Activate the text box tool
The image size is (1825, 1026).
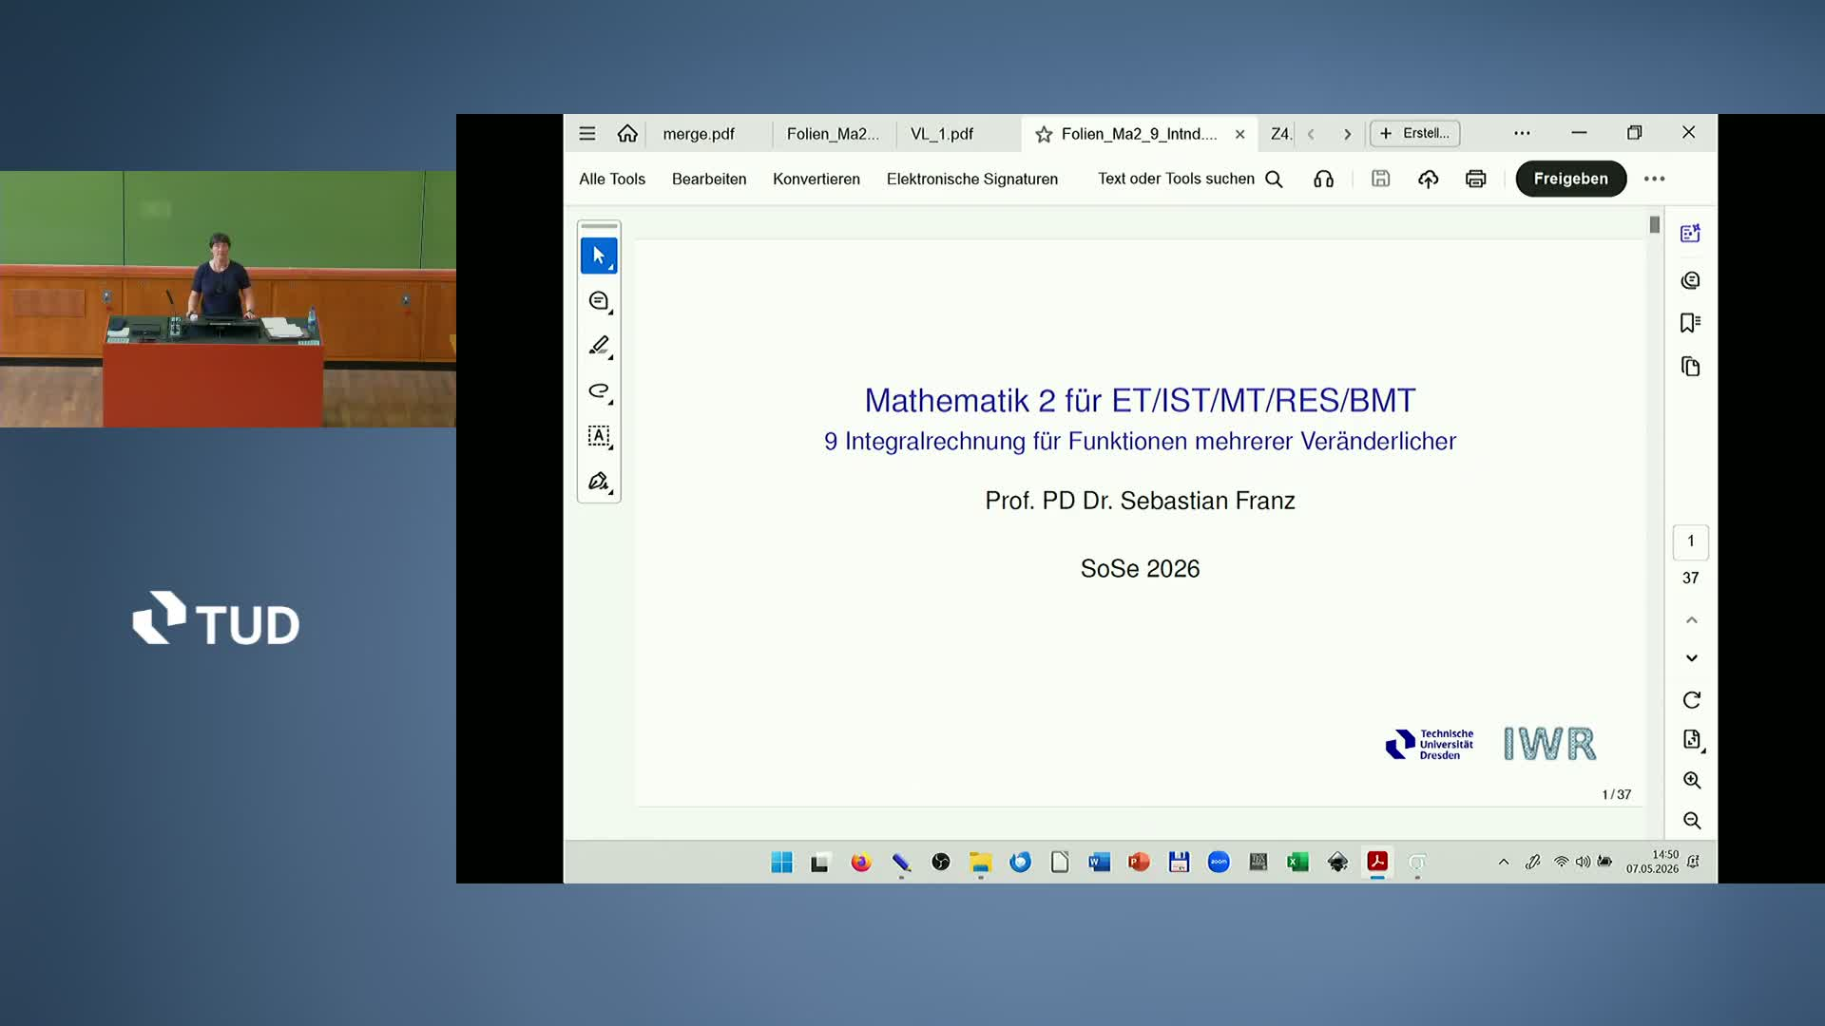(x=599, y=436)
